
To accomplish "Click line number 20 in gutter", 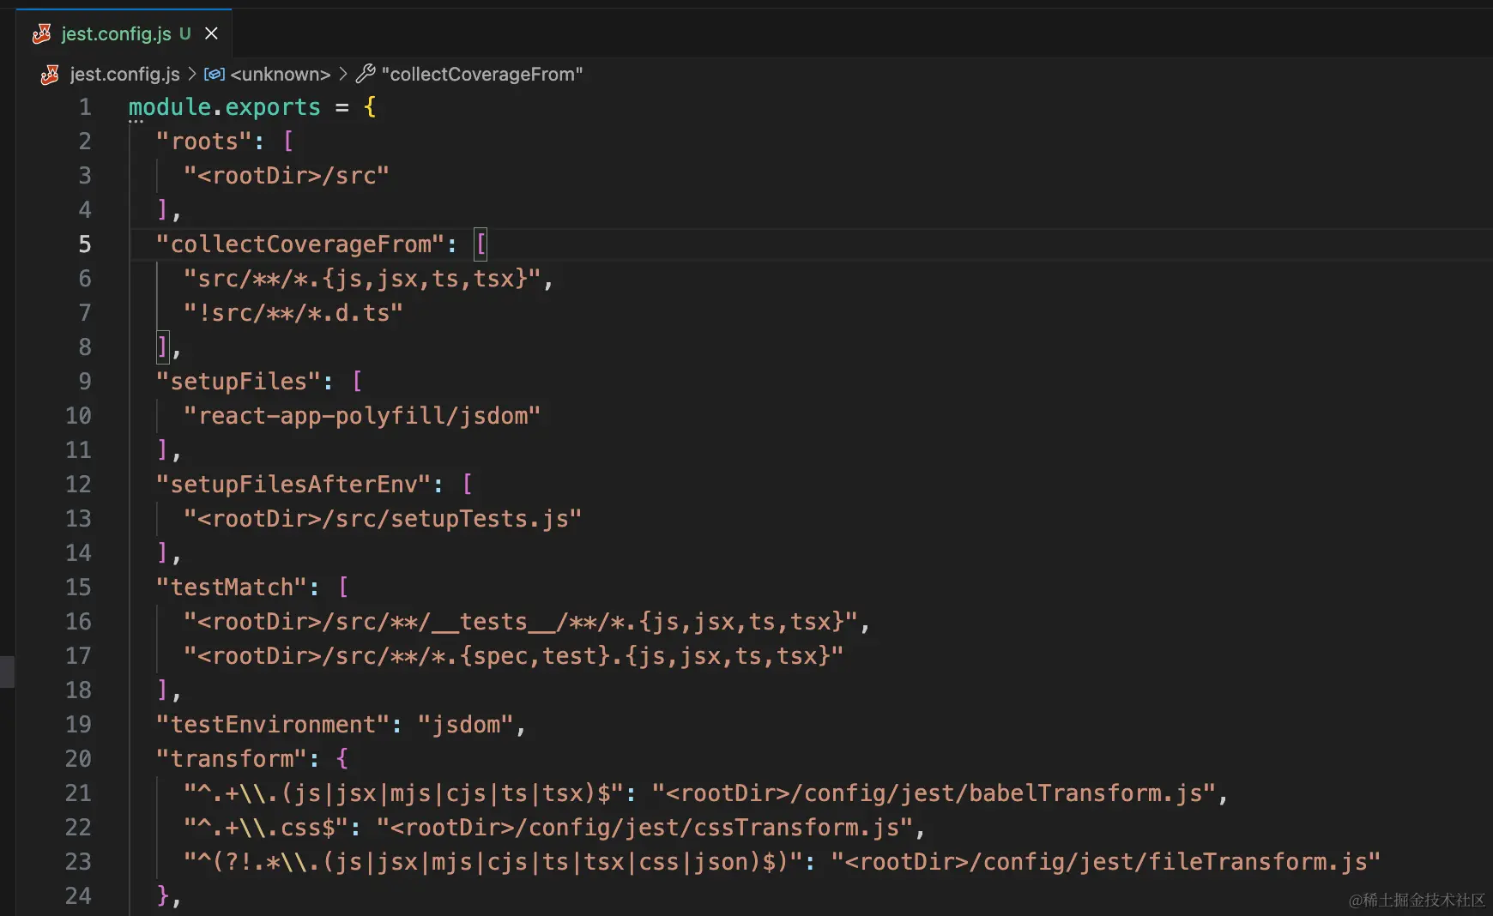I will pos(78,759).
